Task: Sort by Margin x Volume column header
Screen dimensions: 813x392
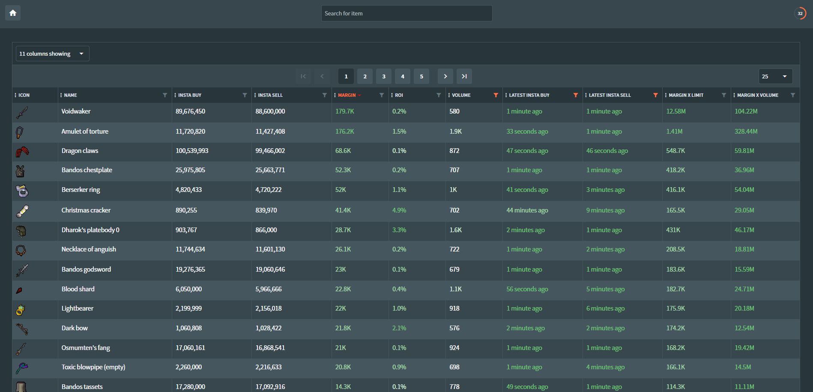Action: pyautogui.click(x=758, y=95)
